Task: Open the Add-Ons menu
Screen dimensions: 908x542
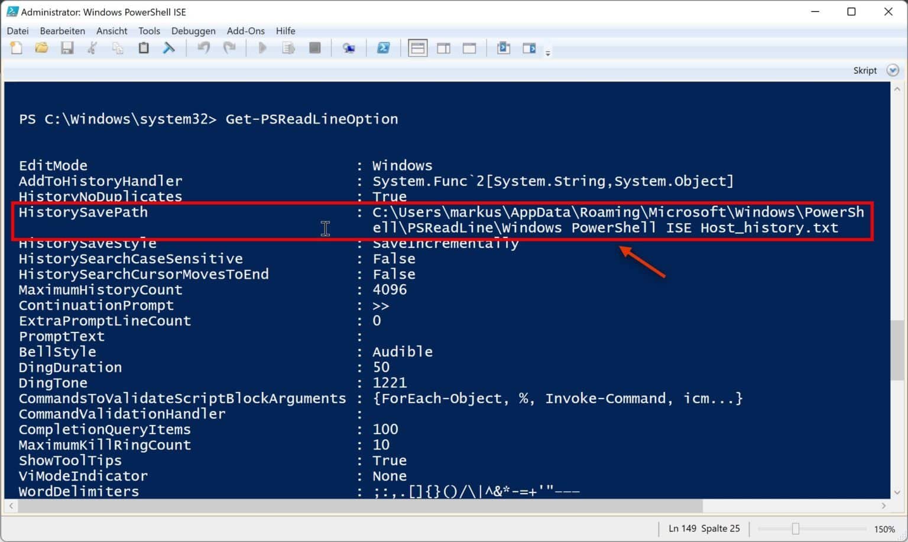Action: [245, 31]
